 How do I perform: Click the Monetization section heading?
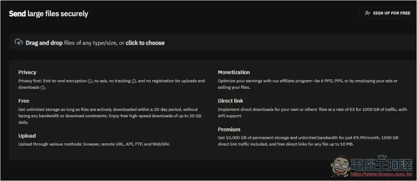[x=234, y=72]
